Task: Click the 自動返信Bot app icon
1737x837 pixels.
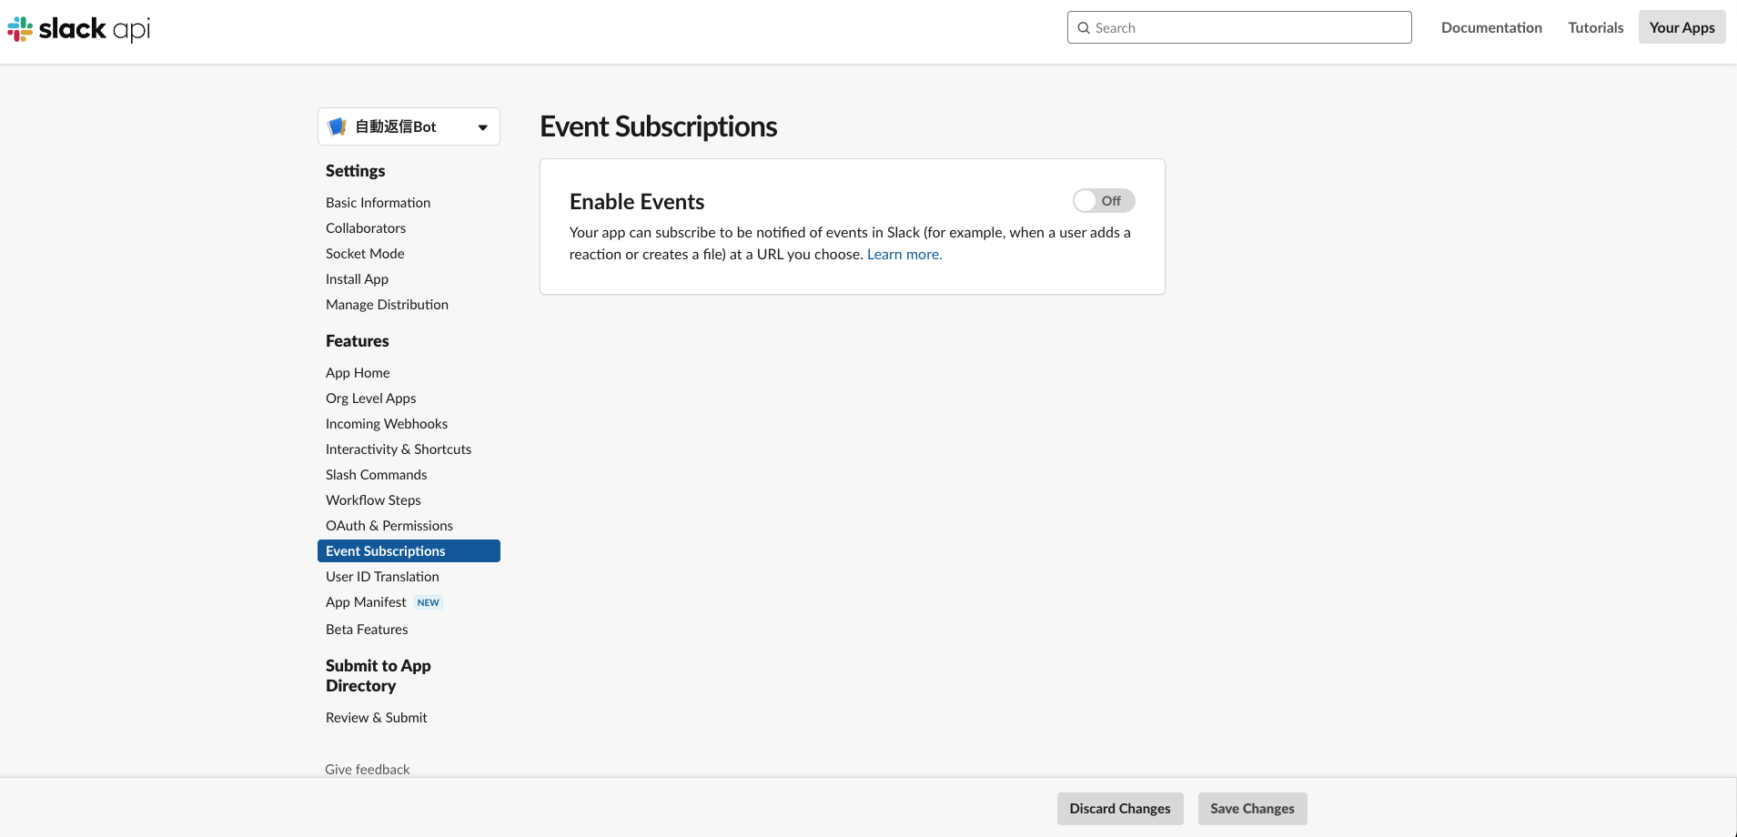Action: pyautogui.click(x=338, y=126)
